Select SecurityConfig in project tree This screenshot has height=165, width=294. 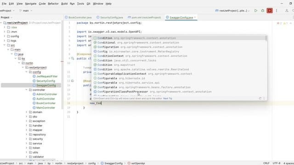[45, 81]
